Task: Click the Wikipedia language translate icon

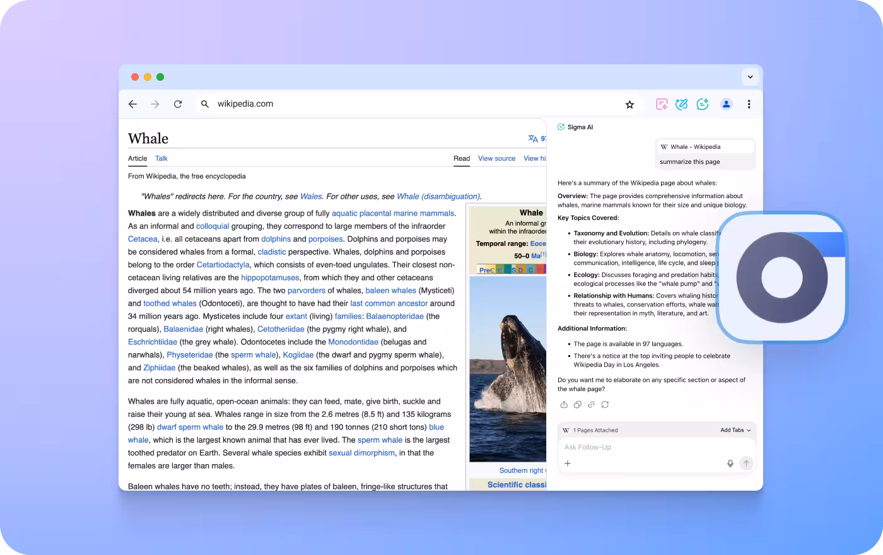Action: pos(533,139)
